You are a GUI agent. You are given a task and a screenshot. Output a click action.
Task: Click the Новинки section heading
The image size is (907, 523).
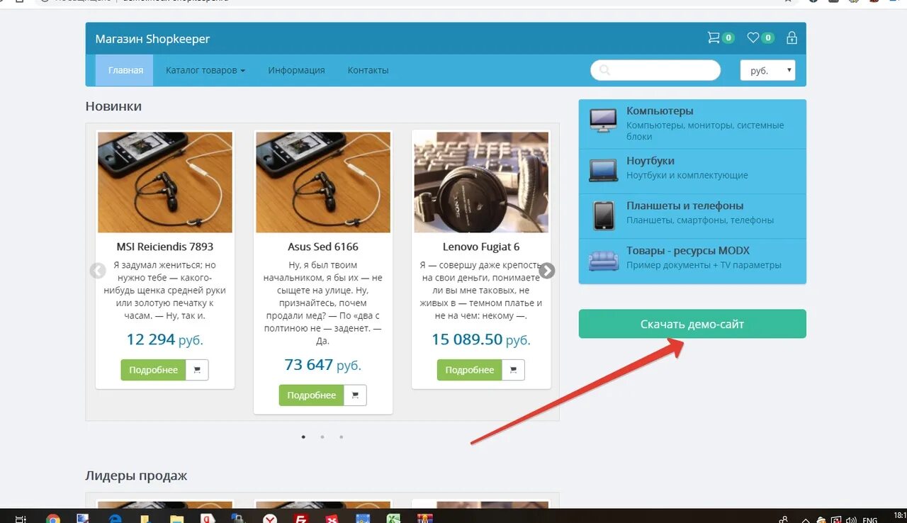[113, 106]
